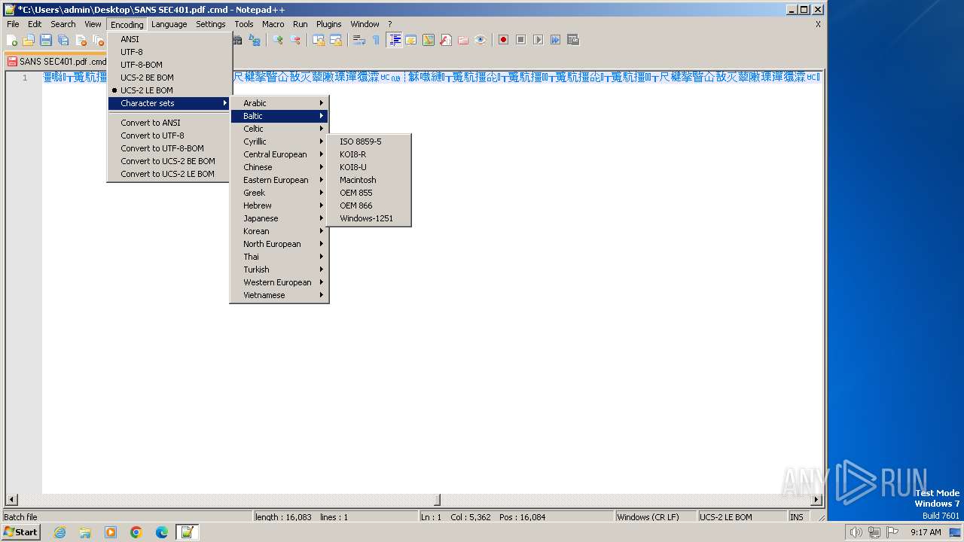The image size is (964, 542).
Task: Select UTF-8 encoding option
Action: 169,52
